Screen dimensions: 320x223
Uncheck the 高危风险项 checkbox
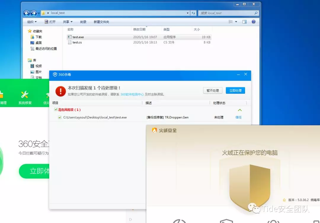(56, 109)
